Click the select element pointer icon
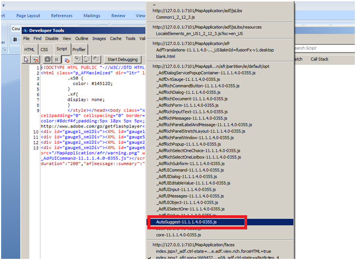Image resolution: width=356 pixels, height=260 pixels. tap(27, 59)
